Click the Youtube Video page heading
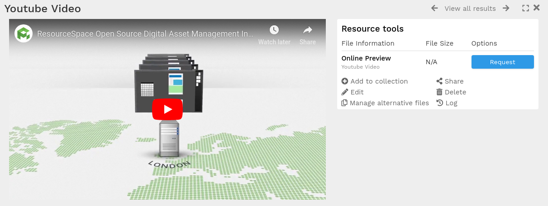 pyautogui.click(x=43, y=9)
